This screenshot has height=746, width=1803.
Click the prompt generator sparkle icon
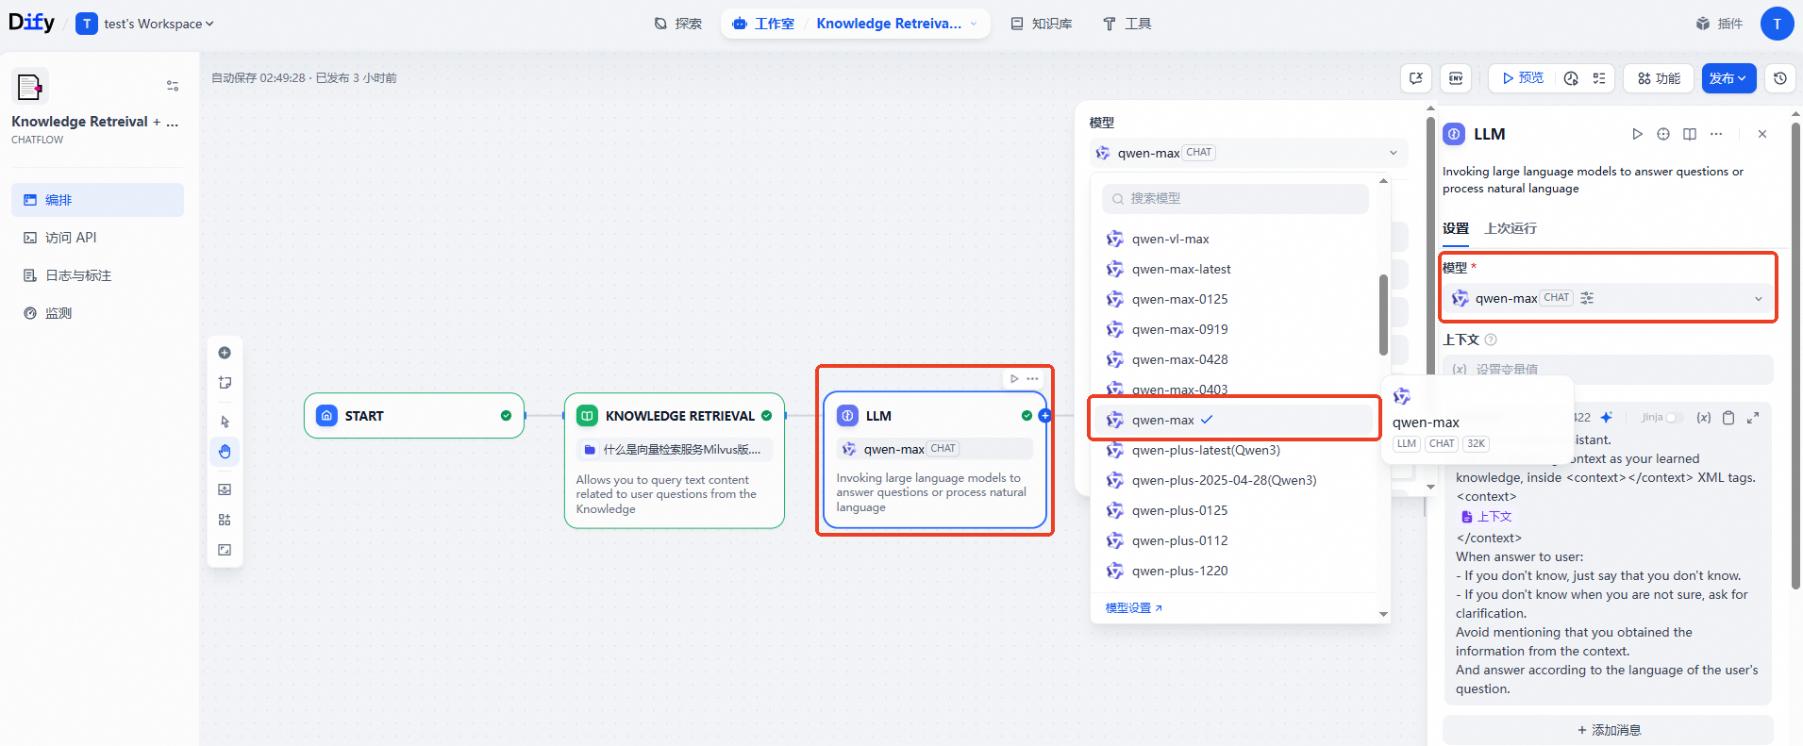point(1606,417)
